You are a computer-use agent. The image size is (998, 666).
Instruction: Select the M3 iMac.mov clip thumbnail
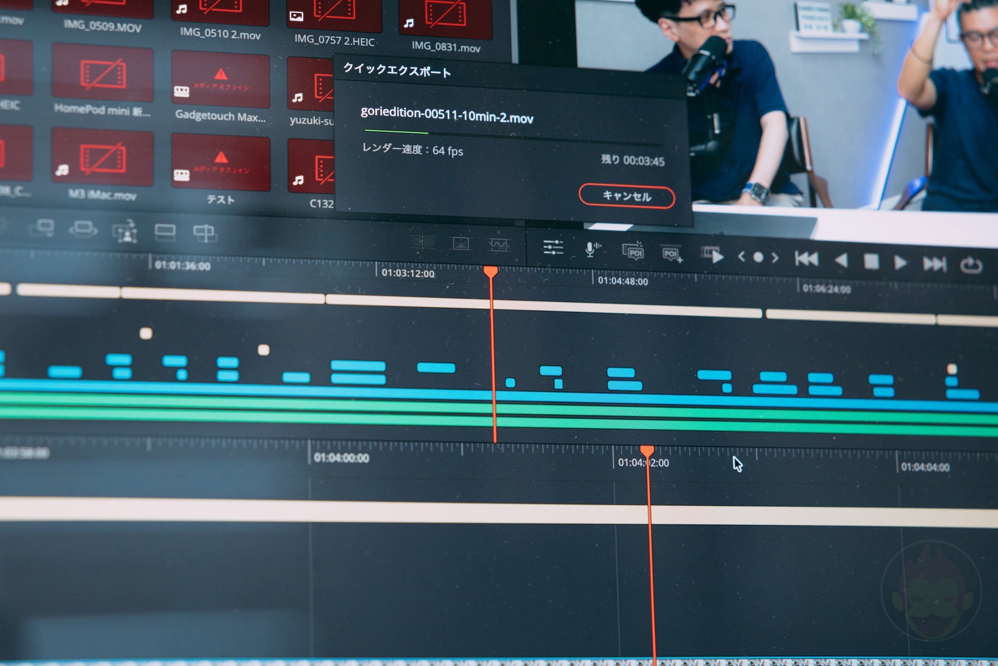click(103, 157)
